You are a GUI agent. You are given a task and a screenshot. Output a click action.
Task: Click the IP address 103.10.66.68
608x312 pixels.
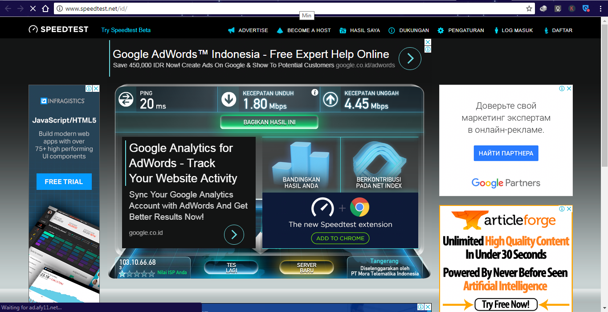point(137,262)
